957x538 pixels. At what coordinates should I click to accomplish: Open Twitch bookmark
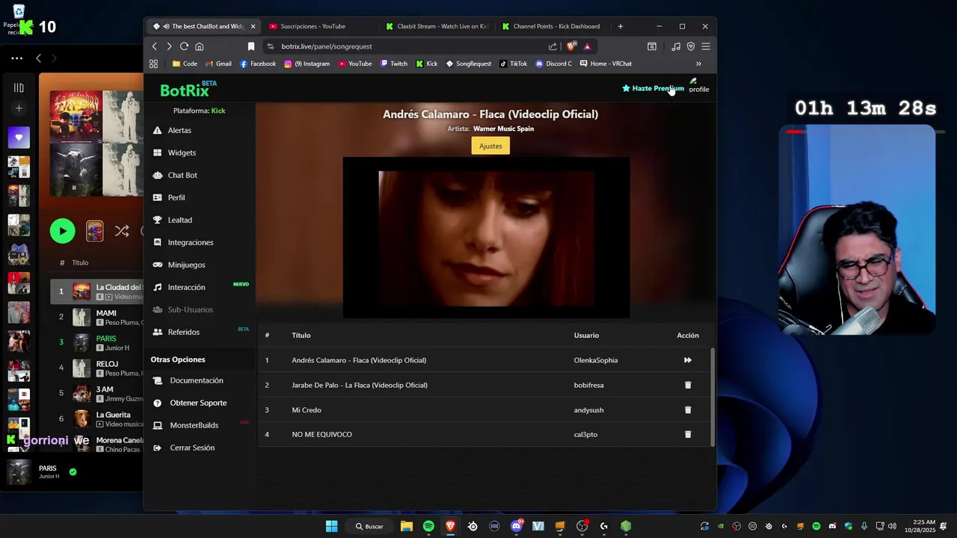click(x=393, y=64)
